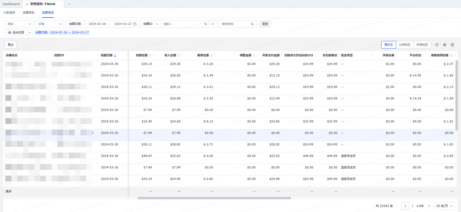The height and width of the screenshot is (212, 461).
Task: Click the eye icon of 系统视图
Action: 9,32
